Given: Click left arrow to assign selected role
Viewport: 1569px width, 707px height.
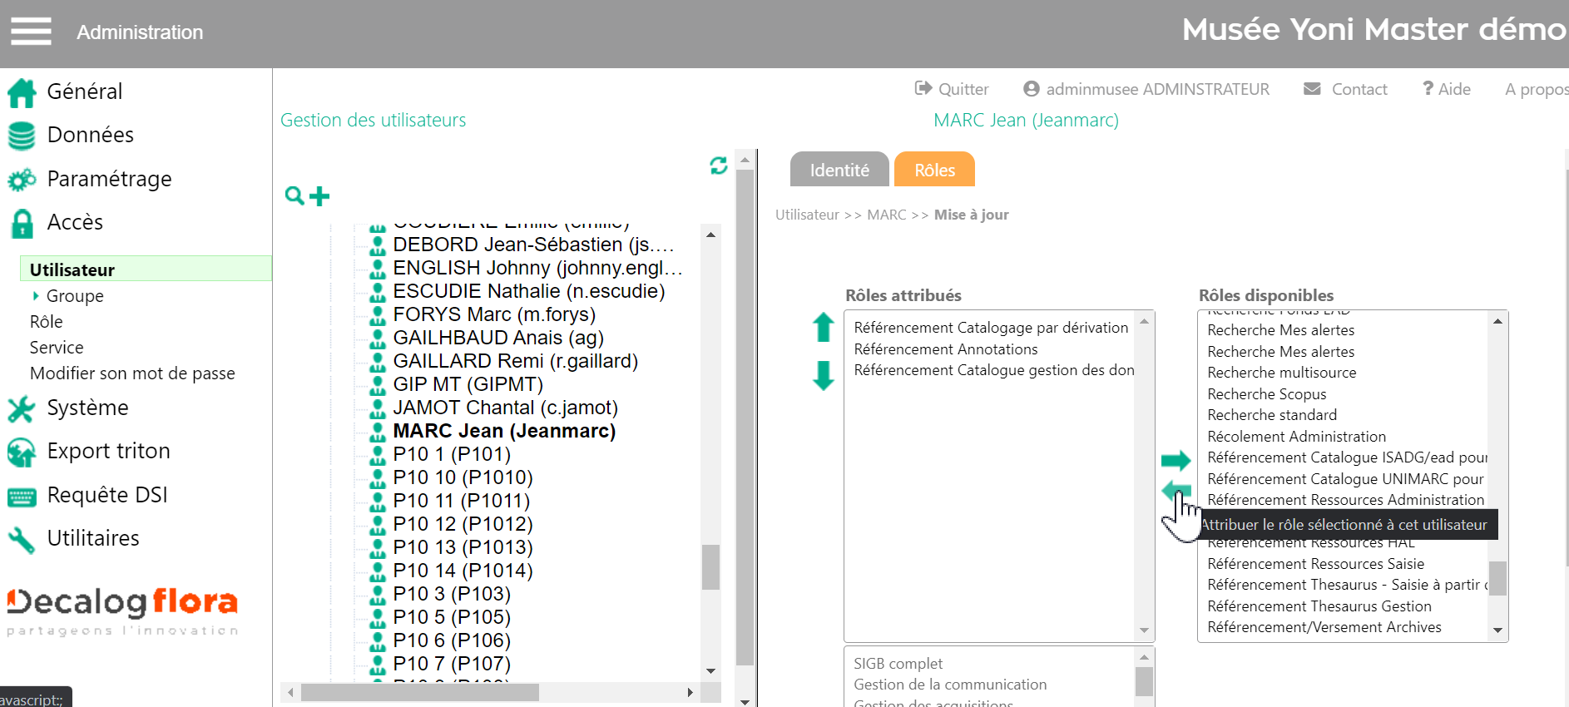Looking at the screenshot, I should pyautogui.click(x=1176, y=491).
